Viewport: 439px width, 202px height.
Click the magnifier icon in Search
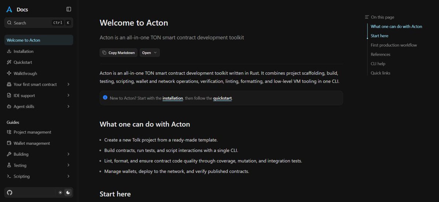(9, 23)
